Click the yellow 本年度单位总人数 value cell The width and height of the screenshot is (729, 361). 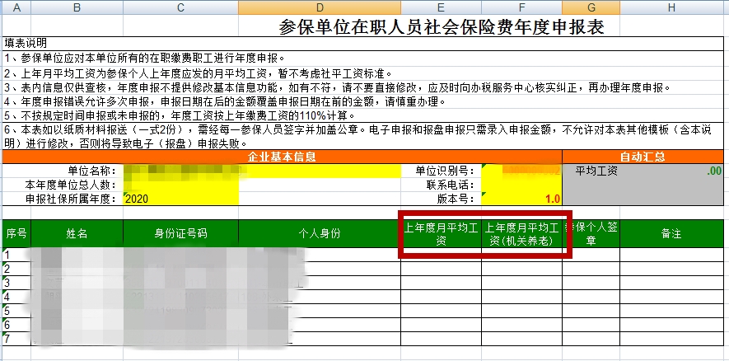point(181,185)
